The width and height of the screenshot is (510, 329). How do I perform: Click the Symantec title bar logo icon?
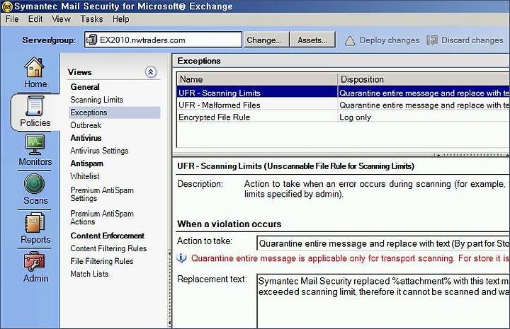click(7, 6)
